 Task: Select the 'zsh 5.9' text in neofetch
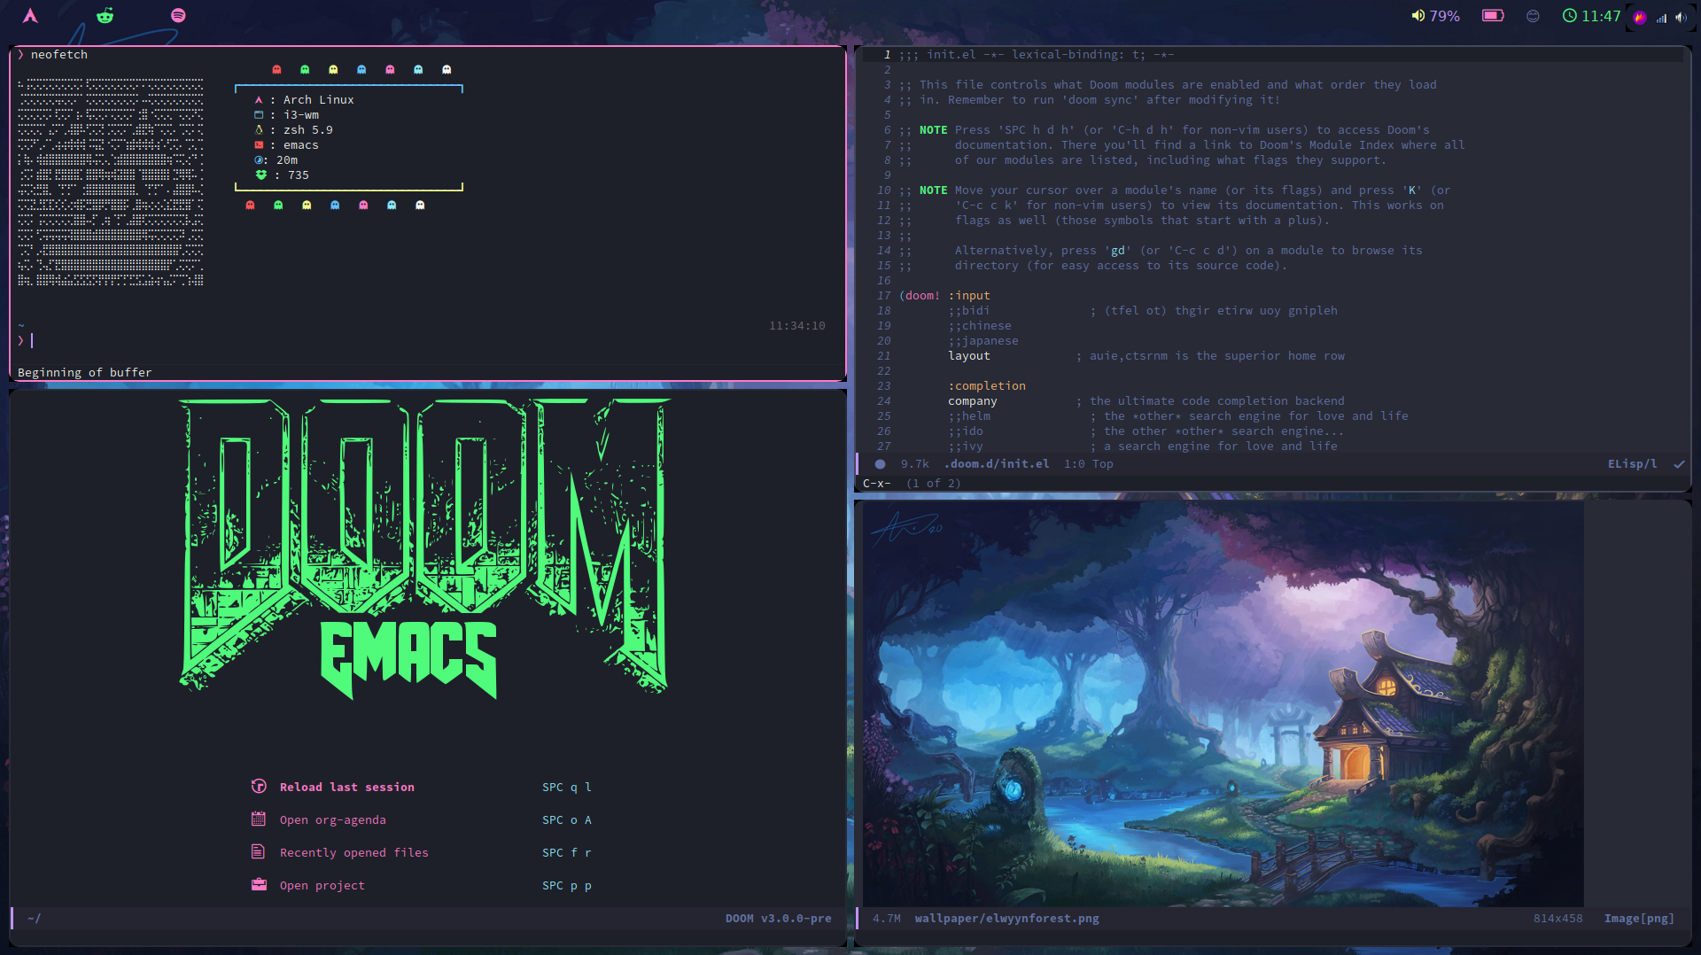[308, 130]
